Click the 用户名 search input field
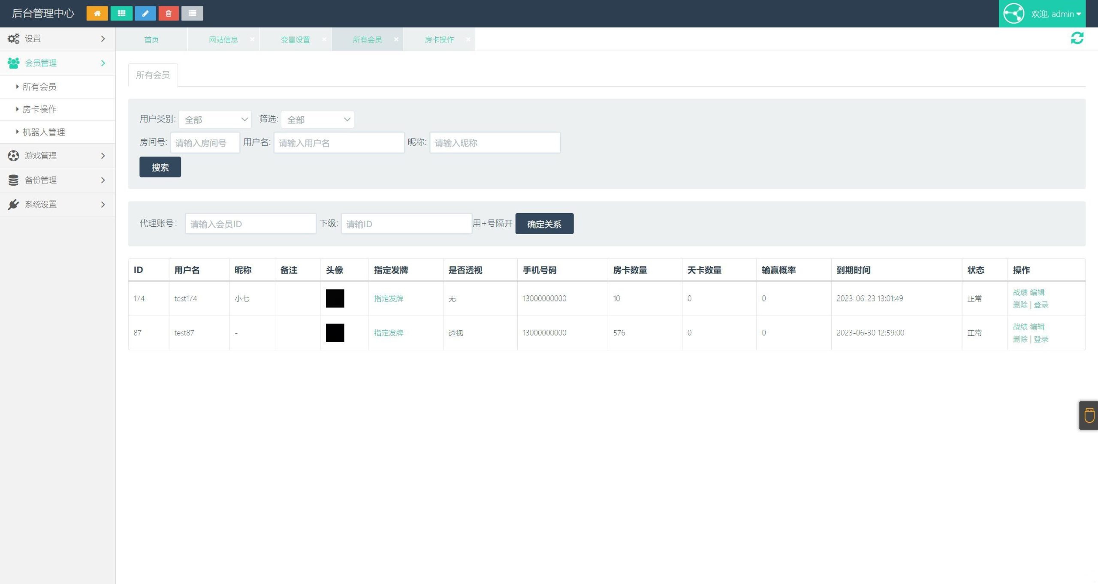Screen dimensions: 1098x584 click(x=339, y=143)
